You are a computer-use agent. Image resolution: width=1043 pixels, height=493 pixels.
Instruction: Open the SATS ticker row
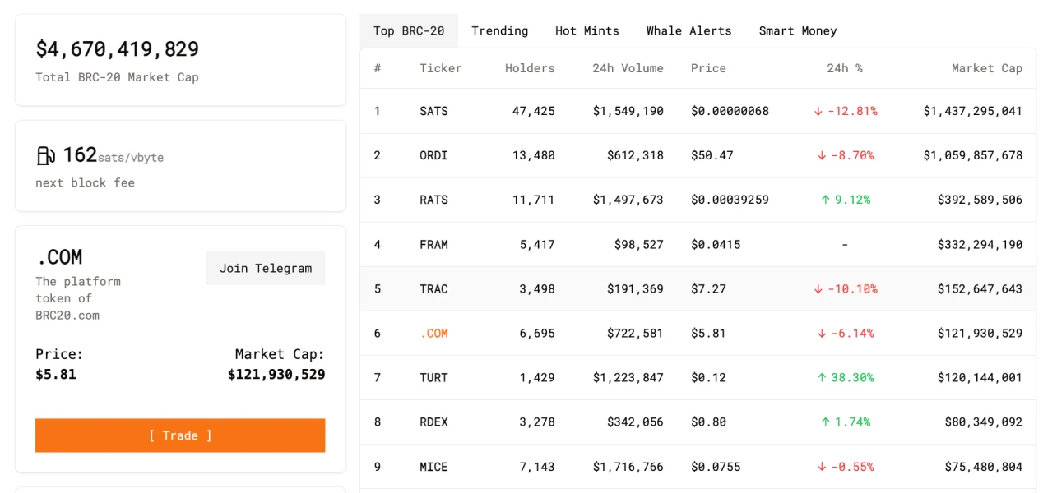pos(433,111)
